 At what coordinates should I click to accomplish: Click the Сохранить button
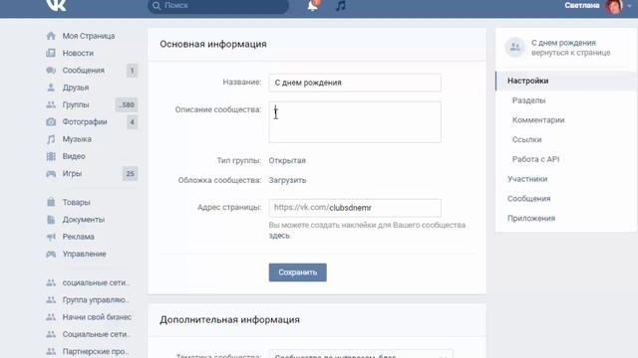[x=297, y=272]
